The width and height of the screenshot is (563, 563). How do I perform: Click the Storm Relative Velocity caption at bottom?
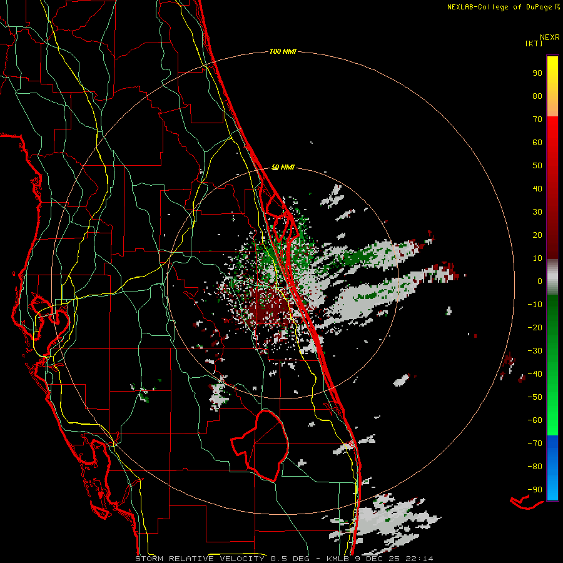pos(284,559)
